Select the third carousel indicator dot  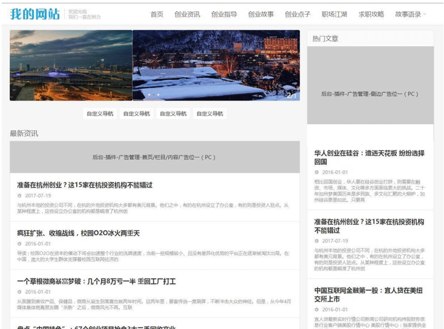tap(158, 94)
